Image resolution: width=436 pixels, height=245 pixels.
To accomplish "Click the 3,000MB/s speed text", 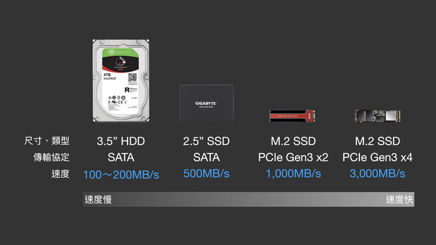I will [377, 174].
